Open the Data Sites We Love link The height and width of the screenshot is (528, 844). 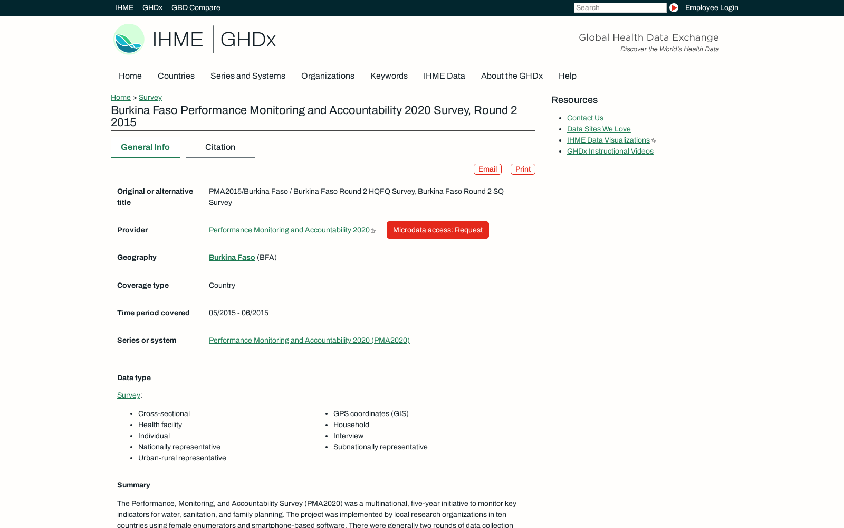point(599,129)
